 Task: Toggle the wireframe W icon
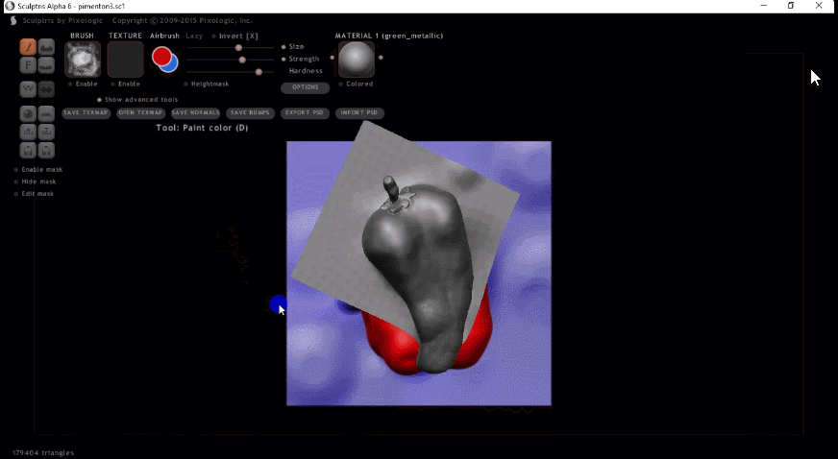(28, 88)
